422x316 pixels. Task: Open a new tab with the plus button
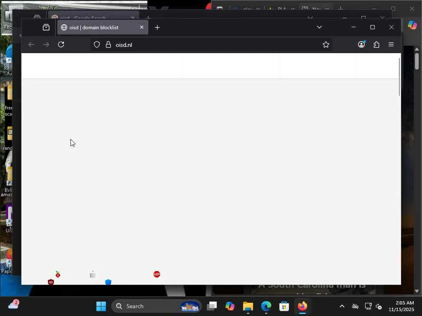(x=157, y=28)
